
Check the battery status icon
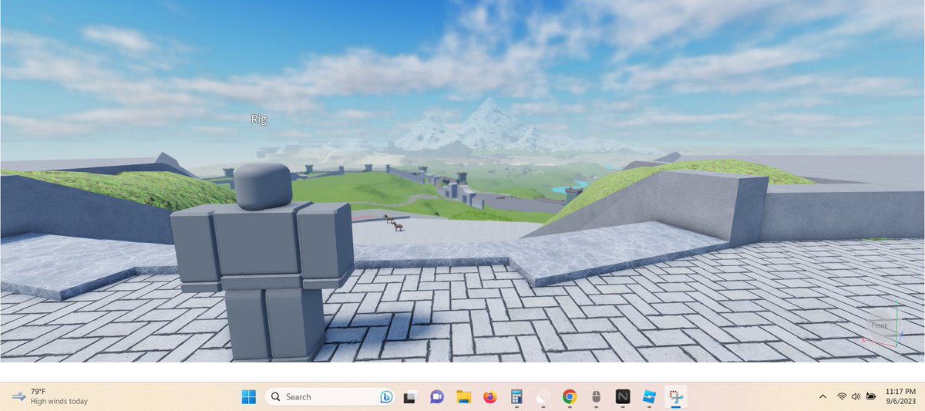871,396
